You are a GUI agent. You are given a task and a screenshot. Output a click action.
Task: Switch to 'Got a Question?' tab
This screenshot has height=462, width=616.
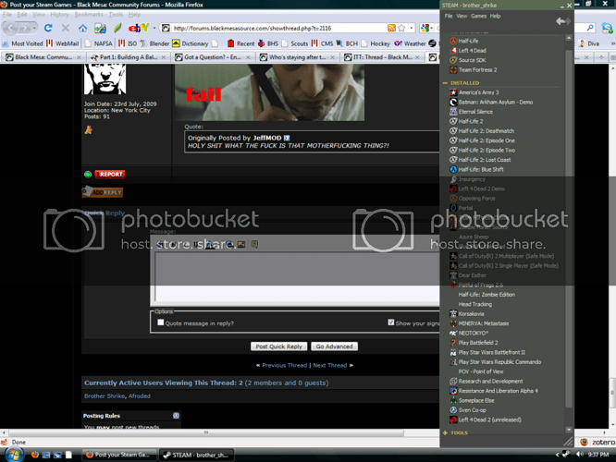pos(213,57)
